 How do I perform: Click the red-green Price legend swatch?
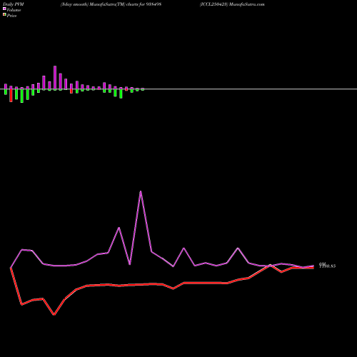tap(4, 15)
